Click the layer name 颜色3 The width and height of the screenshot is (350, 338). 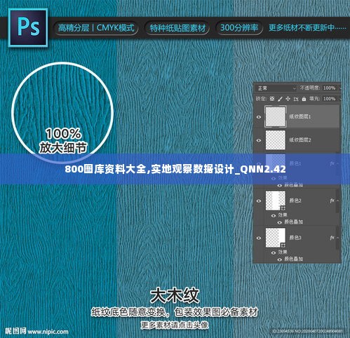click(x=295, y=238)
